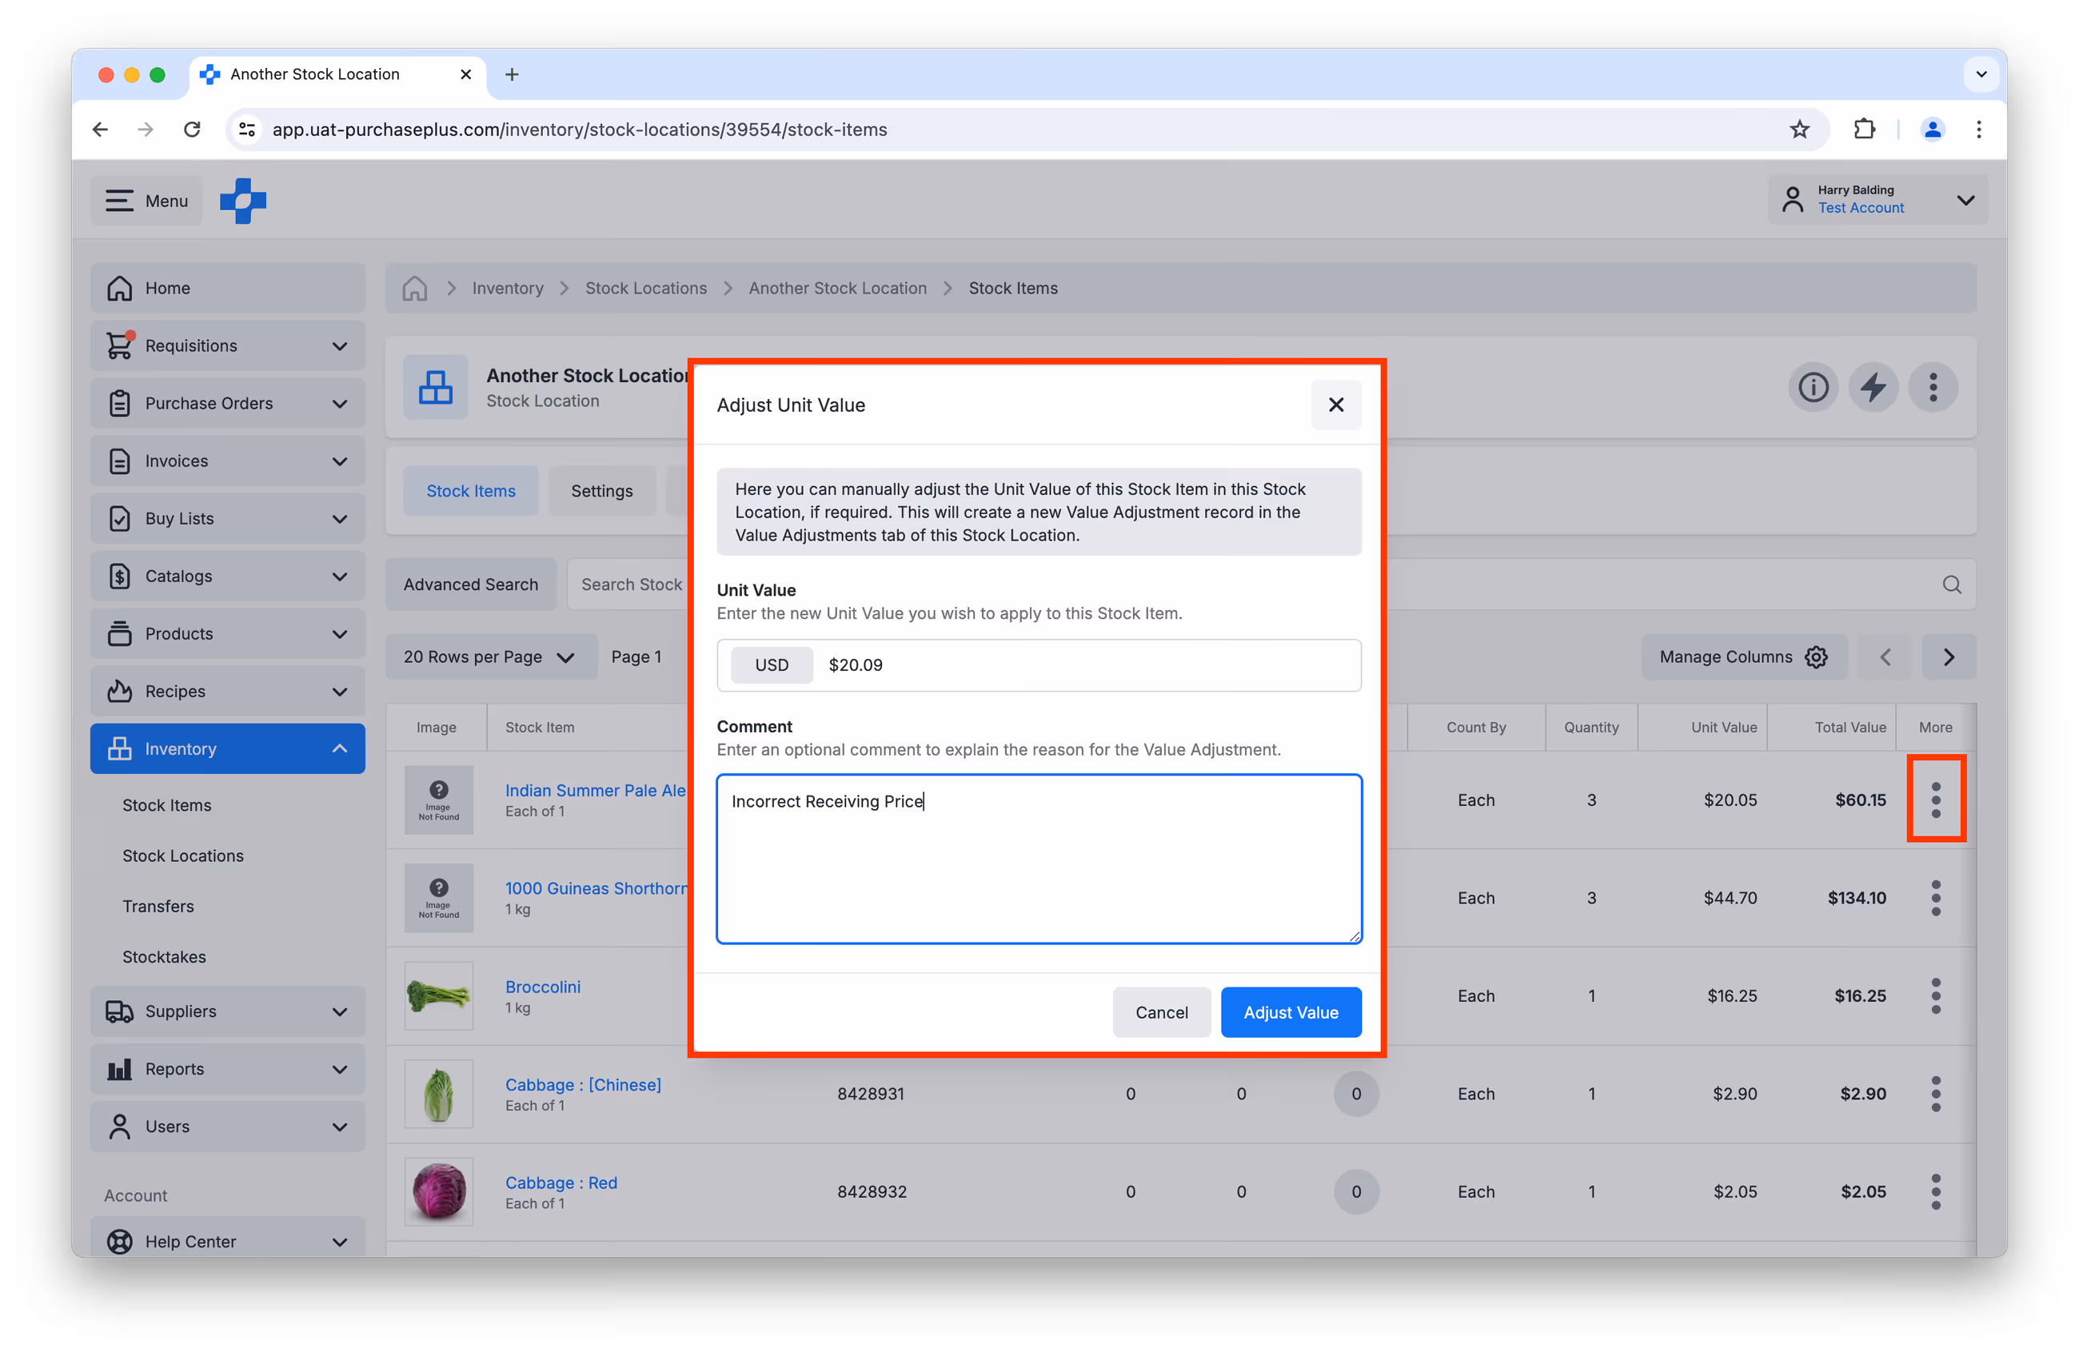Open browser extensions puzzle icon
Viewport: 2079px width, 1352px height.
point(1864,130)
